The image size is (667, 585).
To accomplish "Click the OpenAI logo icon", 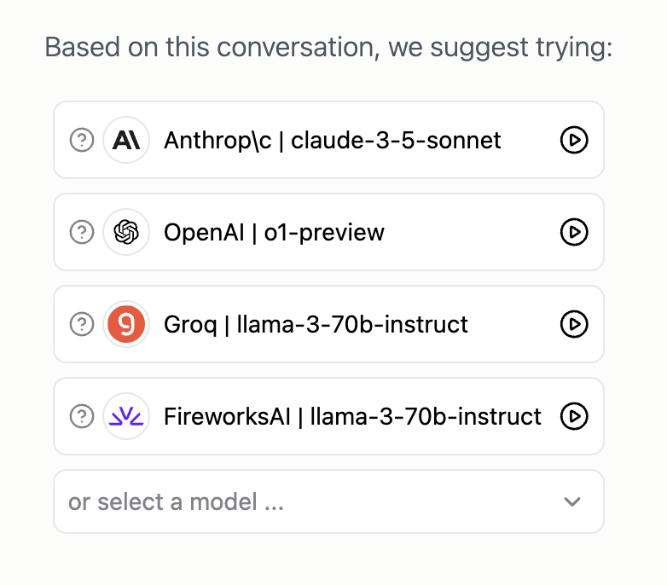I will (x=126, y=232).
